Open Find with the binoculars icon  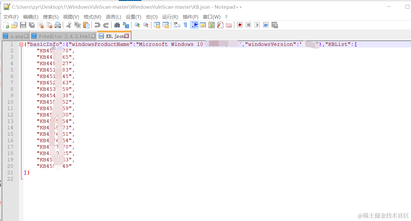(x=117, y=25)
